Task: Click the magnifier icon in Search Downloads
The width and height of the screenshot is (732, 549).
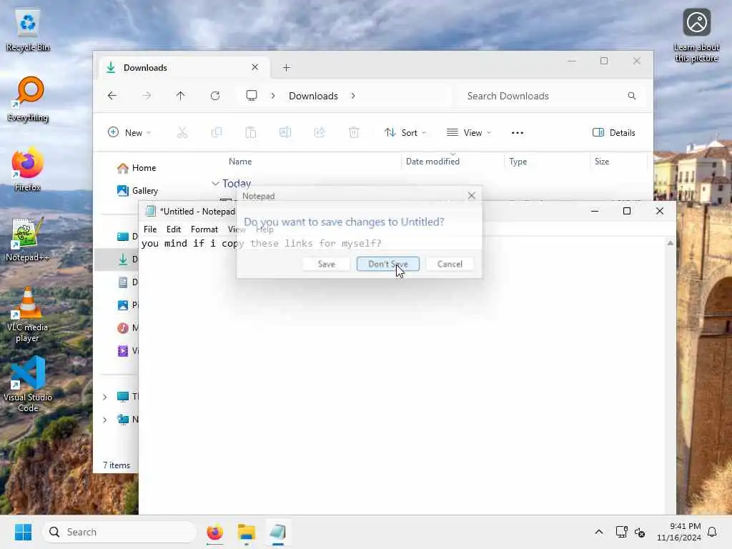Action: point(632,96)
